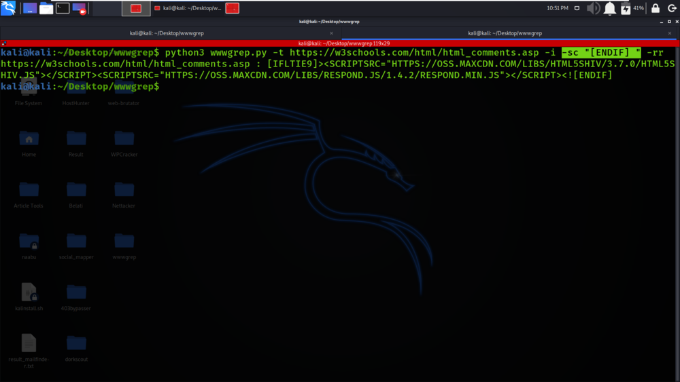
Task: Open the Article Tools desktop folder
Action: click(x=29, y=195)
